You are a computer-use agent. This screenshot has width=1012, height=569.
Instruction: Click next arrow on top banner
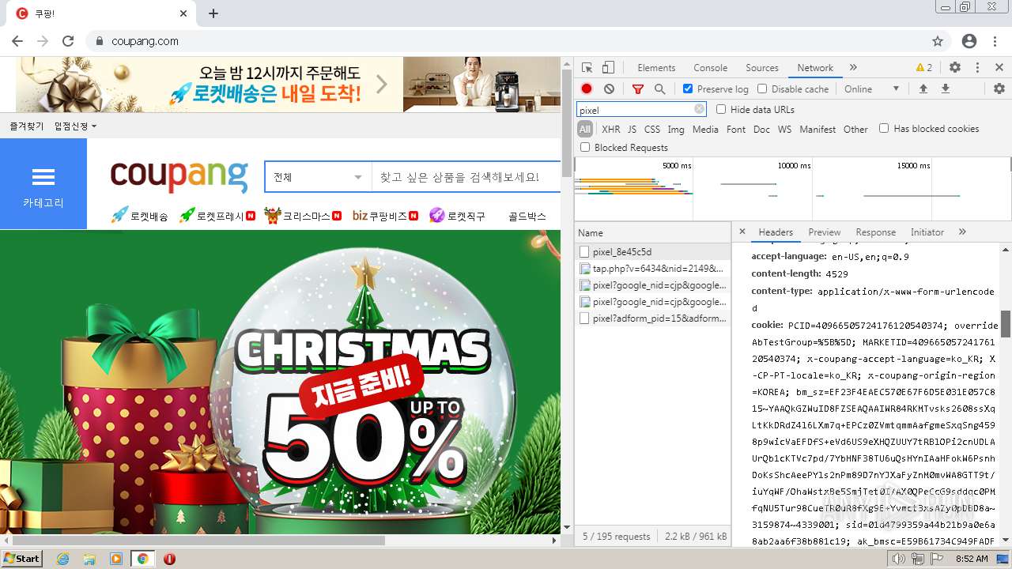click(382, 84)
